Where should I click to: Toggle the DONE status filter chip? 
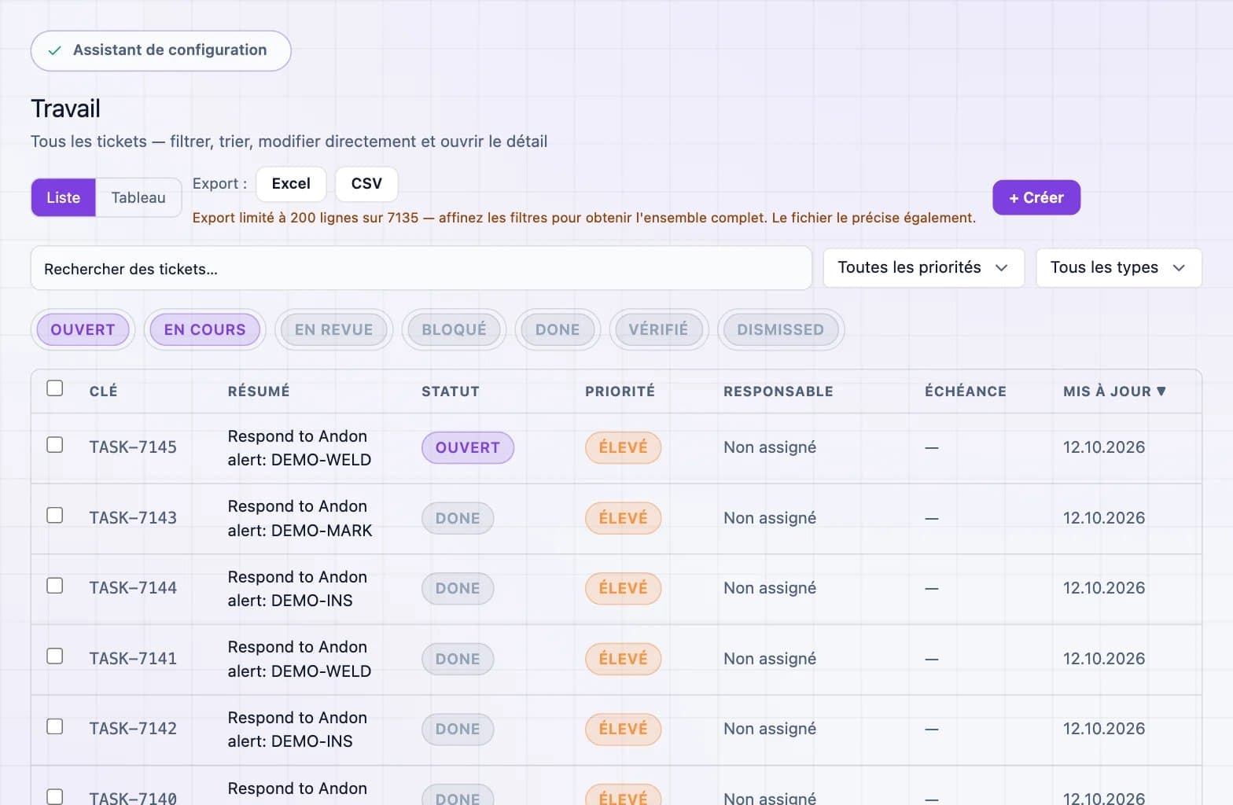point(558,329)
